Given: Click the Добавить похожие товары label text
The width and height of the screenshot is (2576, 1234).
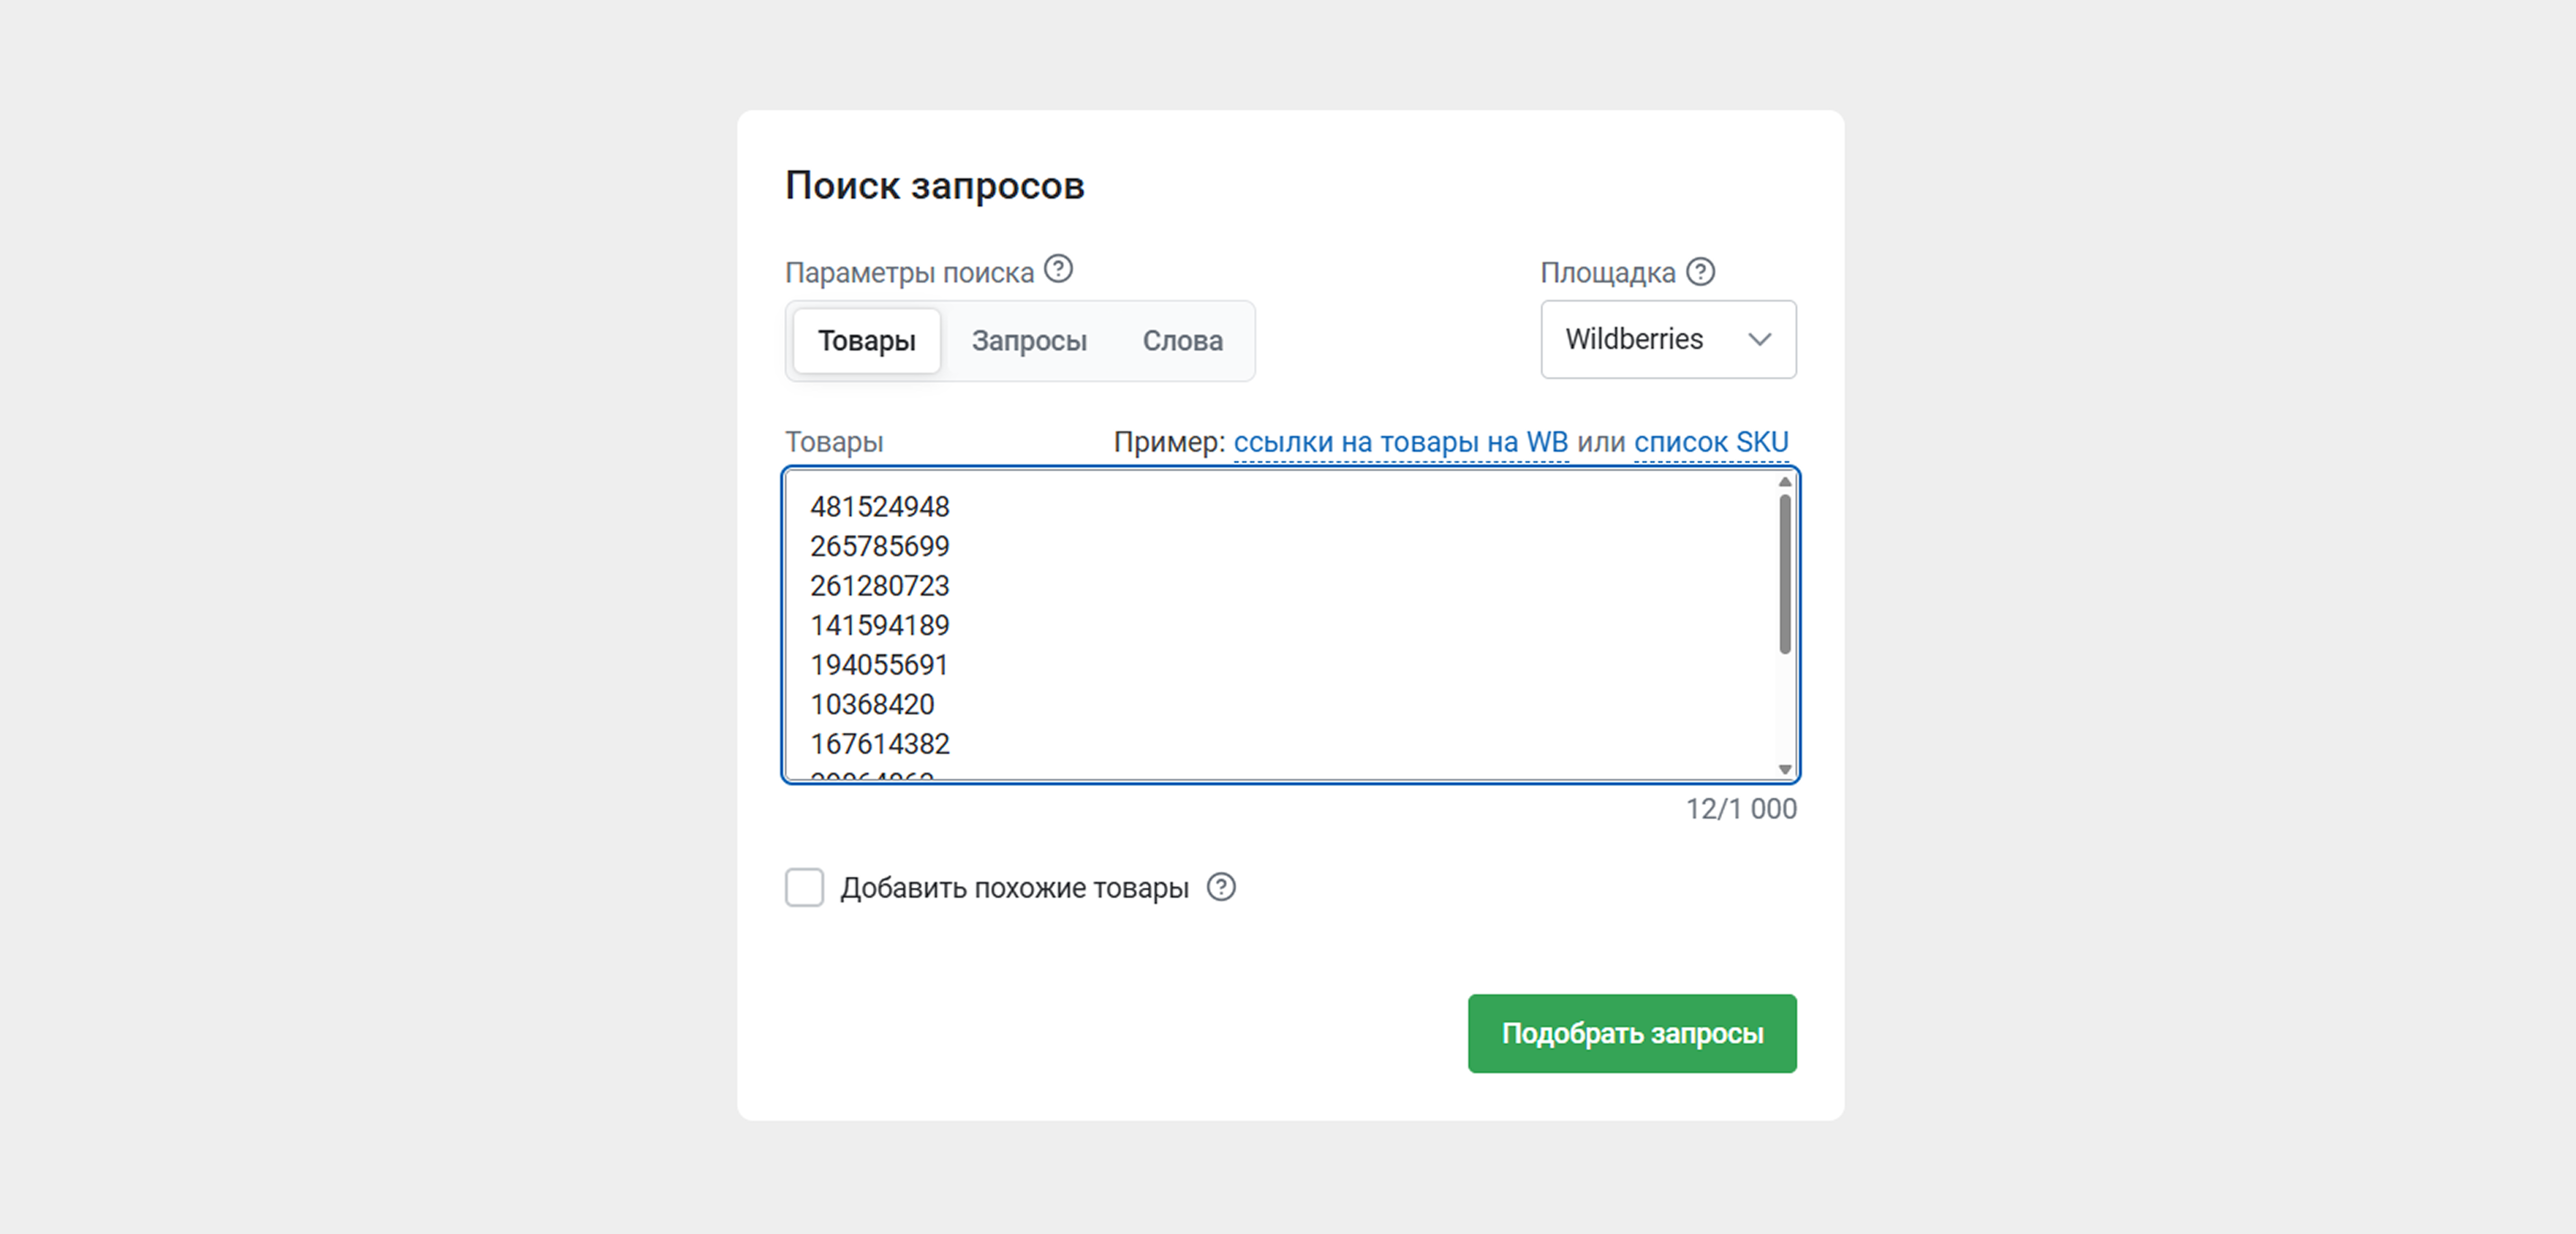Looking at the screenshot, I should [1014, 888].
